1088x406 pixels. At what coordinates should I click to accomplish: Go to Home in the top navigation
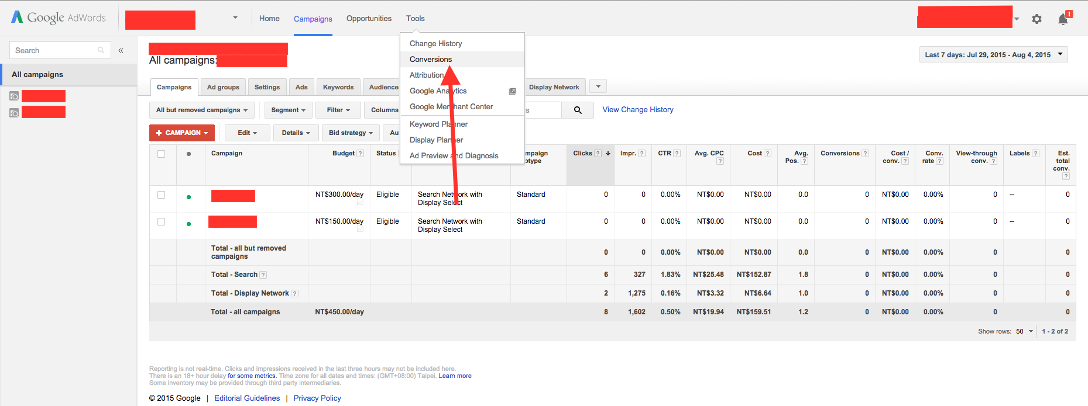coord(269,19)
